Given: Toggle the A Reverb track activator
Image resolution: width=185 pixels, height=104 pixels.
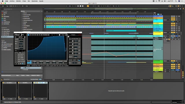Looking at the screenshot, I should coord(173,64).
